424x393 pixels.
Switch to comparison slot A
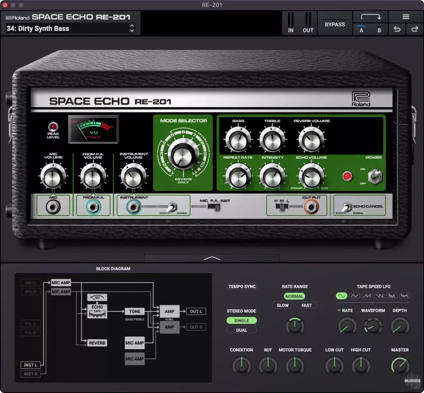pos(361,29)
